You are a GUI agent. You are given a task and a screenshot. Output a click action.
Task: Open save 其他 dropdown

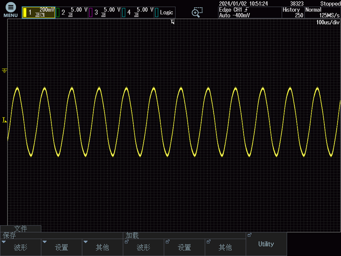click(x=102, y=247)
